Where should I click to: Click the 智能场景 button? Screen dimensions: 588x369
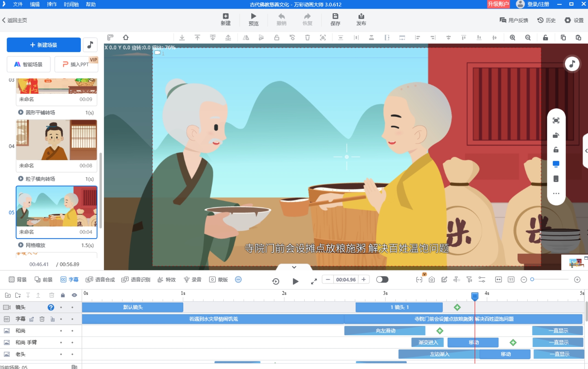[28, 64]
